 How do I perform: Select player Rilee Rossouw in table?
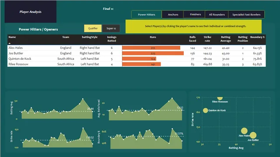18,64
